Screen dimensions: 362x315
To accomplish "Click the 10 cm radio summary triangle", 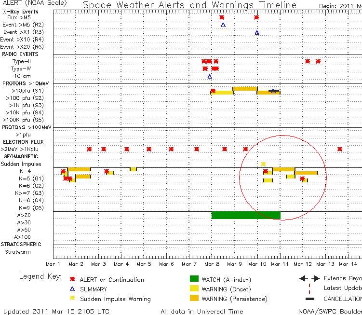I will 210,77.
